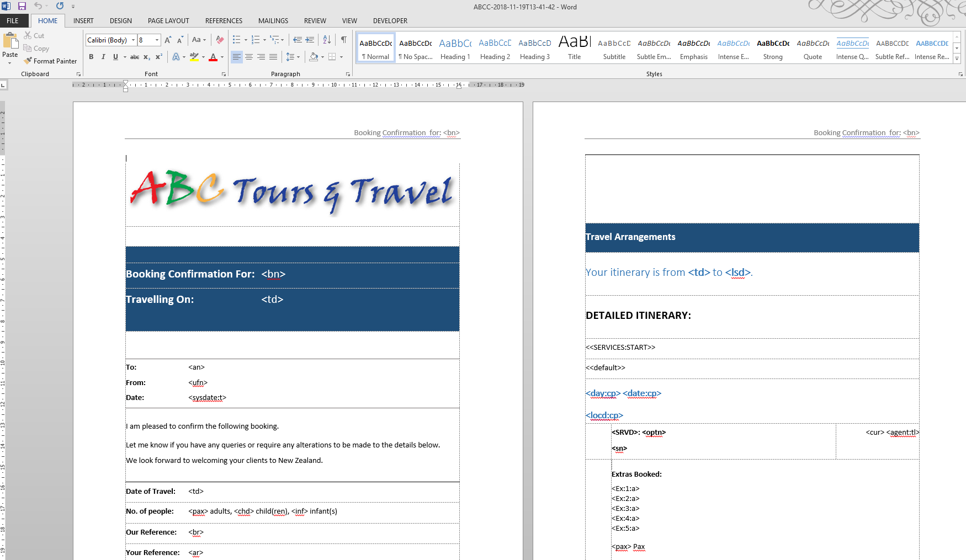966x560 pixels.
Task: Click the ABC Tours & Travel logo image
Action: click(x=292, y=192)
